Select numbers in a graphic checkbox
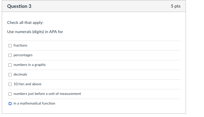The height and width of the screenshot is (117, 204). (x=10, y=65)
